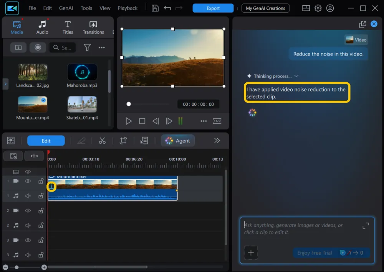Image resolution: width=384 pixels, height=272 pixels.
Task: Click the import media folder icon
Action: tap(18, 48)
